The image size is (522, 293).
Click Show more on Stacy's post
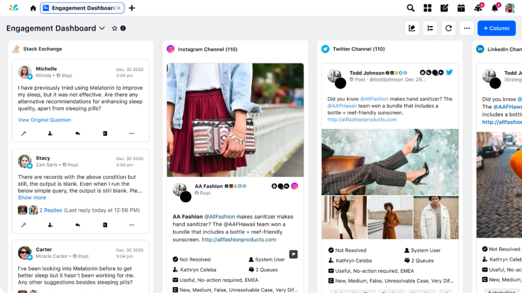click(x=32, y=197)
